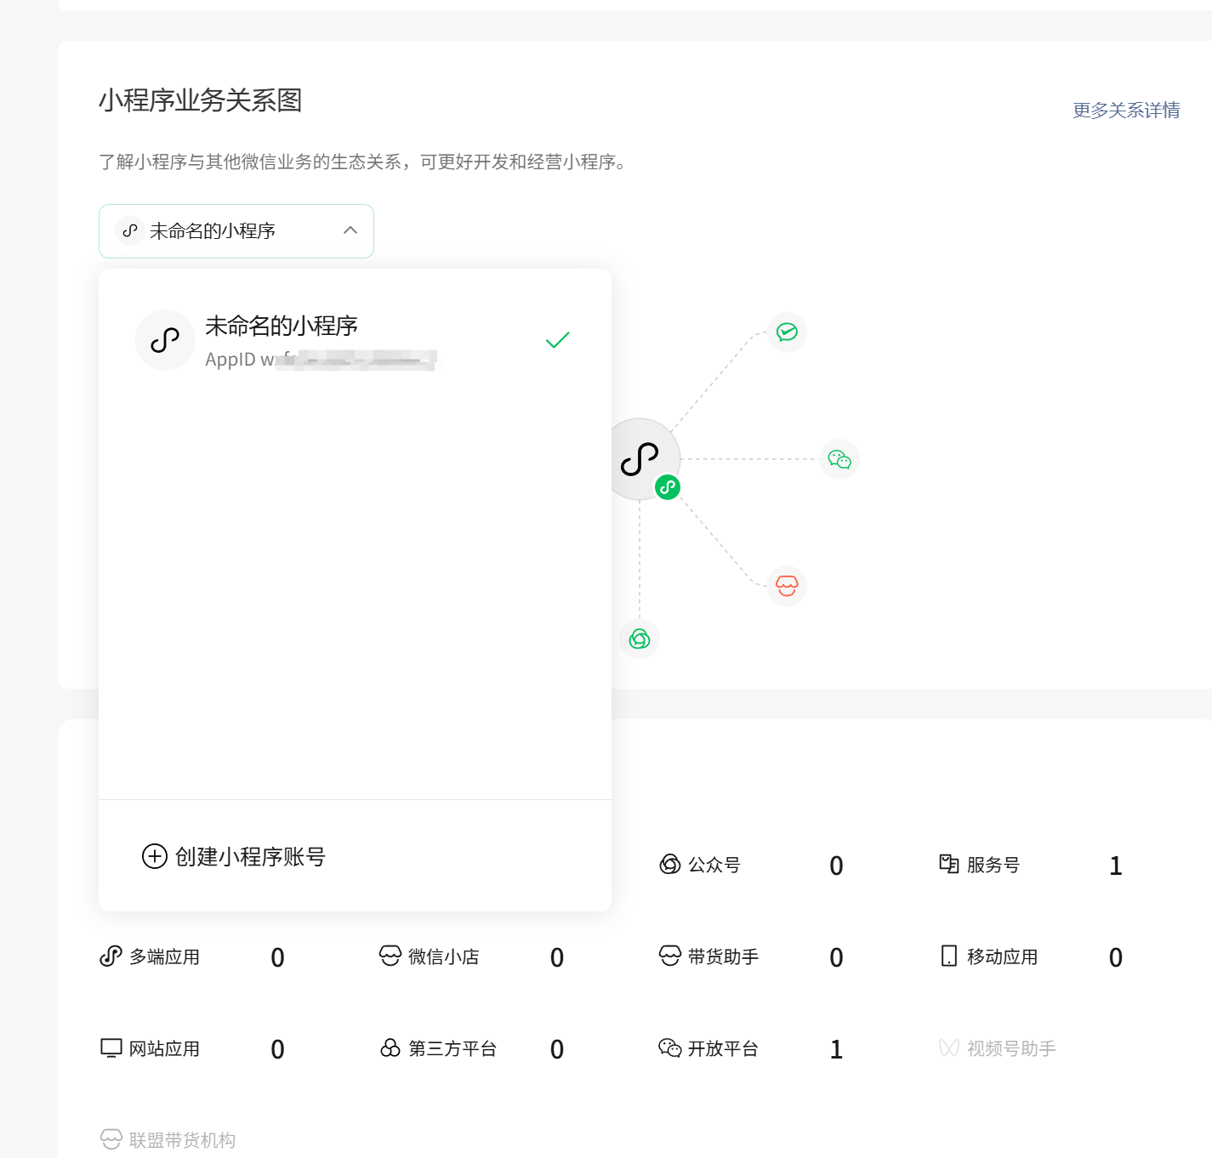Click the green chat-check node at the top of the graph
This screenshot has width=1212, height=1158.
coord(787,332)
